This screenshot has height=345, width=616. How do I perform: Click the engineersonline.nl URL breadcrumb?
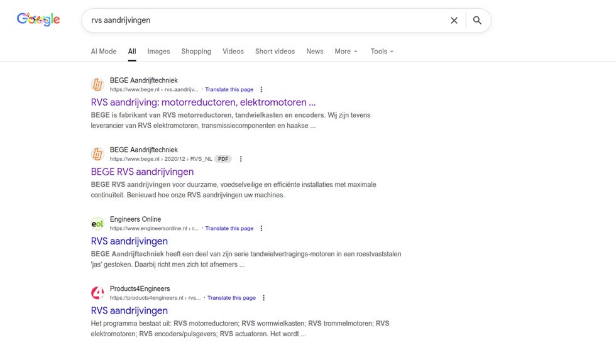(154, 228)
